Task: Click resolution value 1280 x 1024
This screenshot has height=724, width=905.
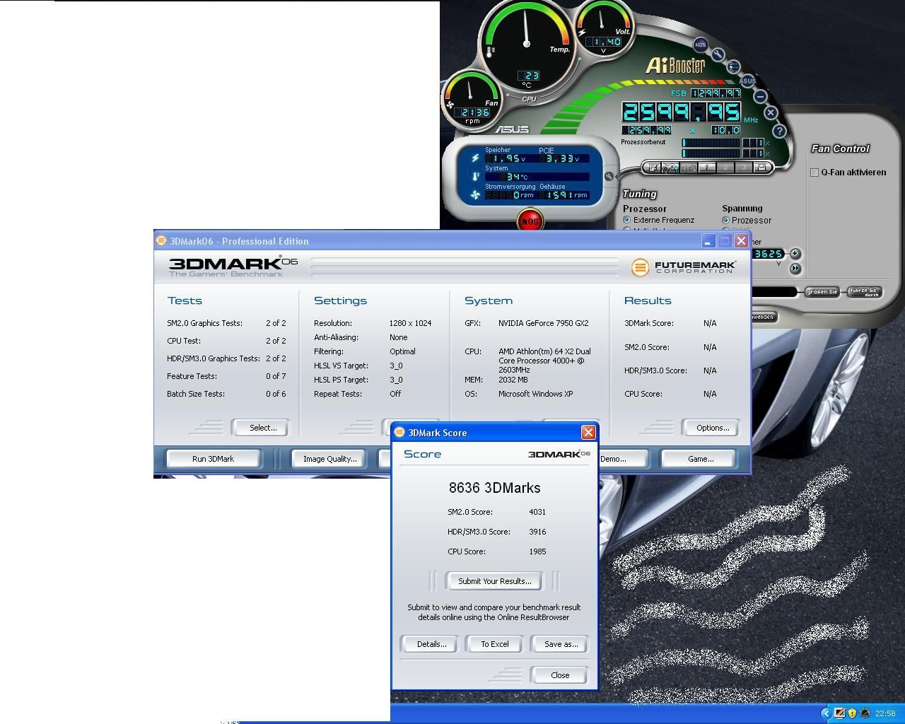Action: pos(410,323)
